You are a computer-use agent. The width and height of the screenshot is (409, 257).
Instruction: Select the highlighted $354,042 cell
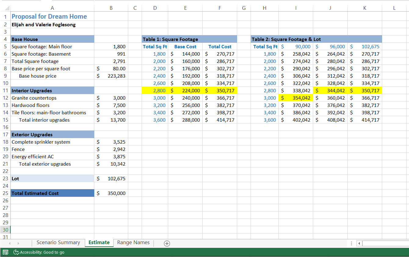[x=295, y=98]
